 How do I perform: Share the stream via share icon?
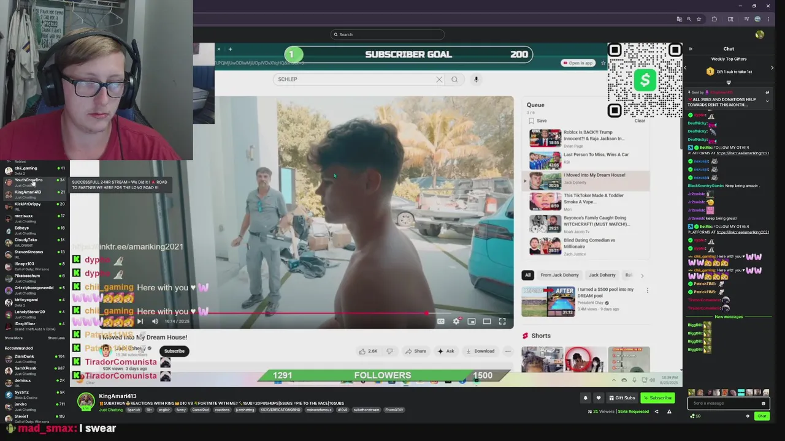[x=656, y=412]
